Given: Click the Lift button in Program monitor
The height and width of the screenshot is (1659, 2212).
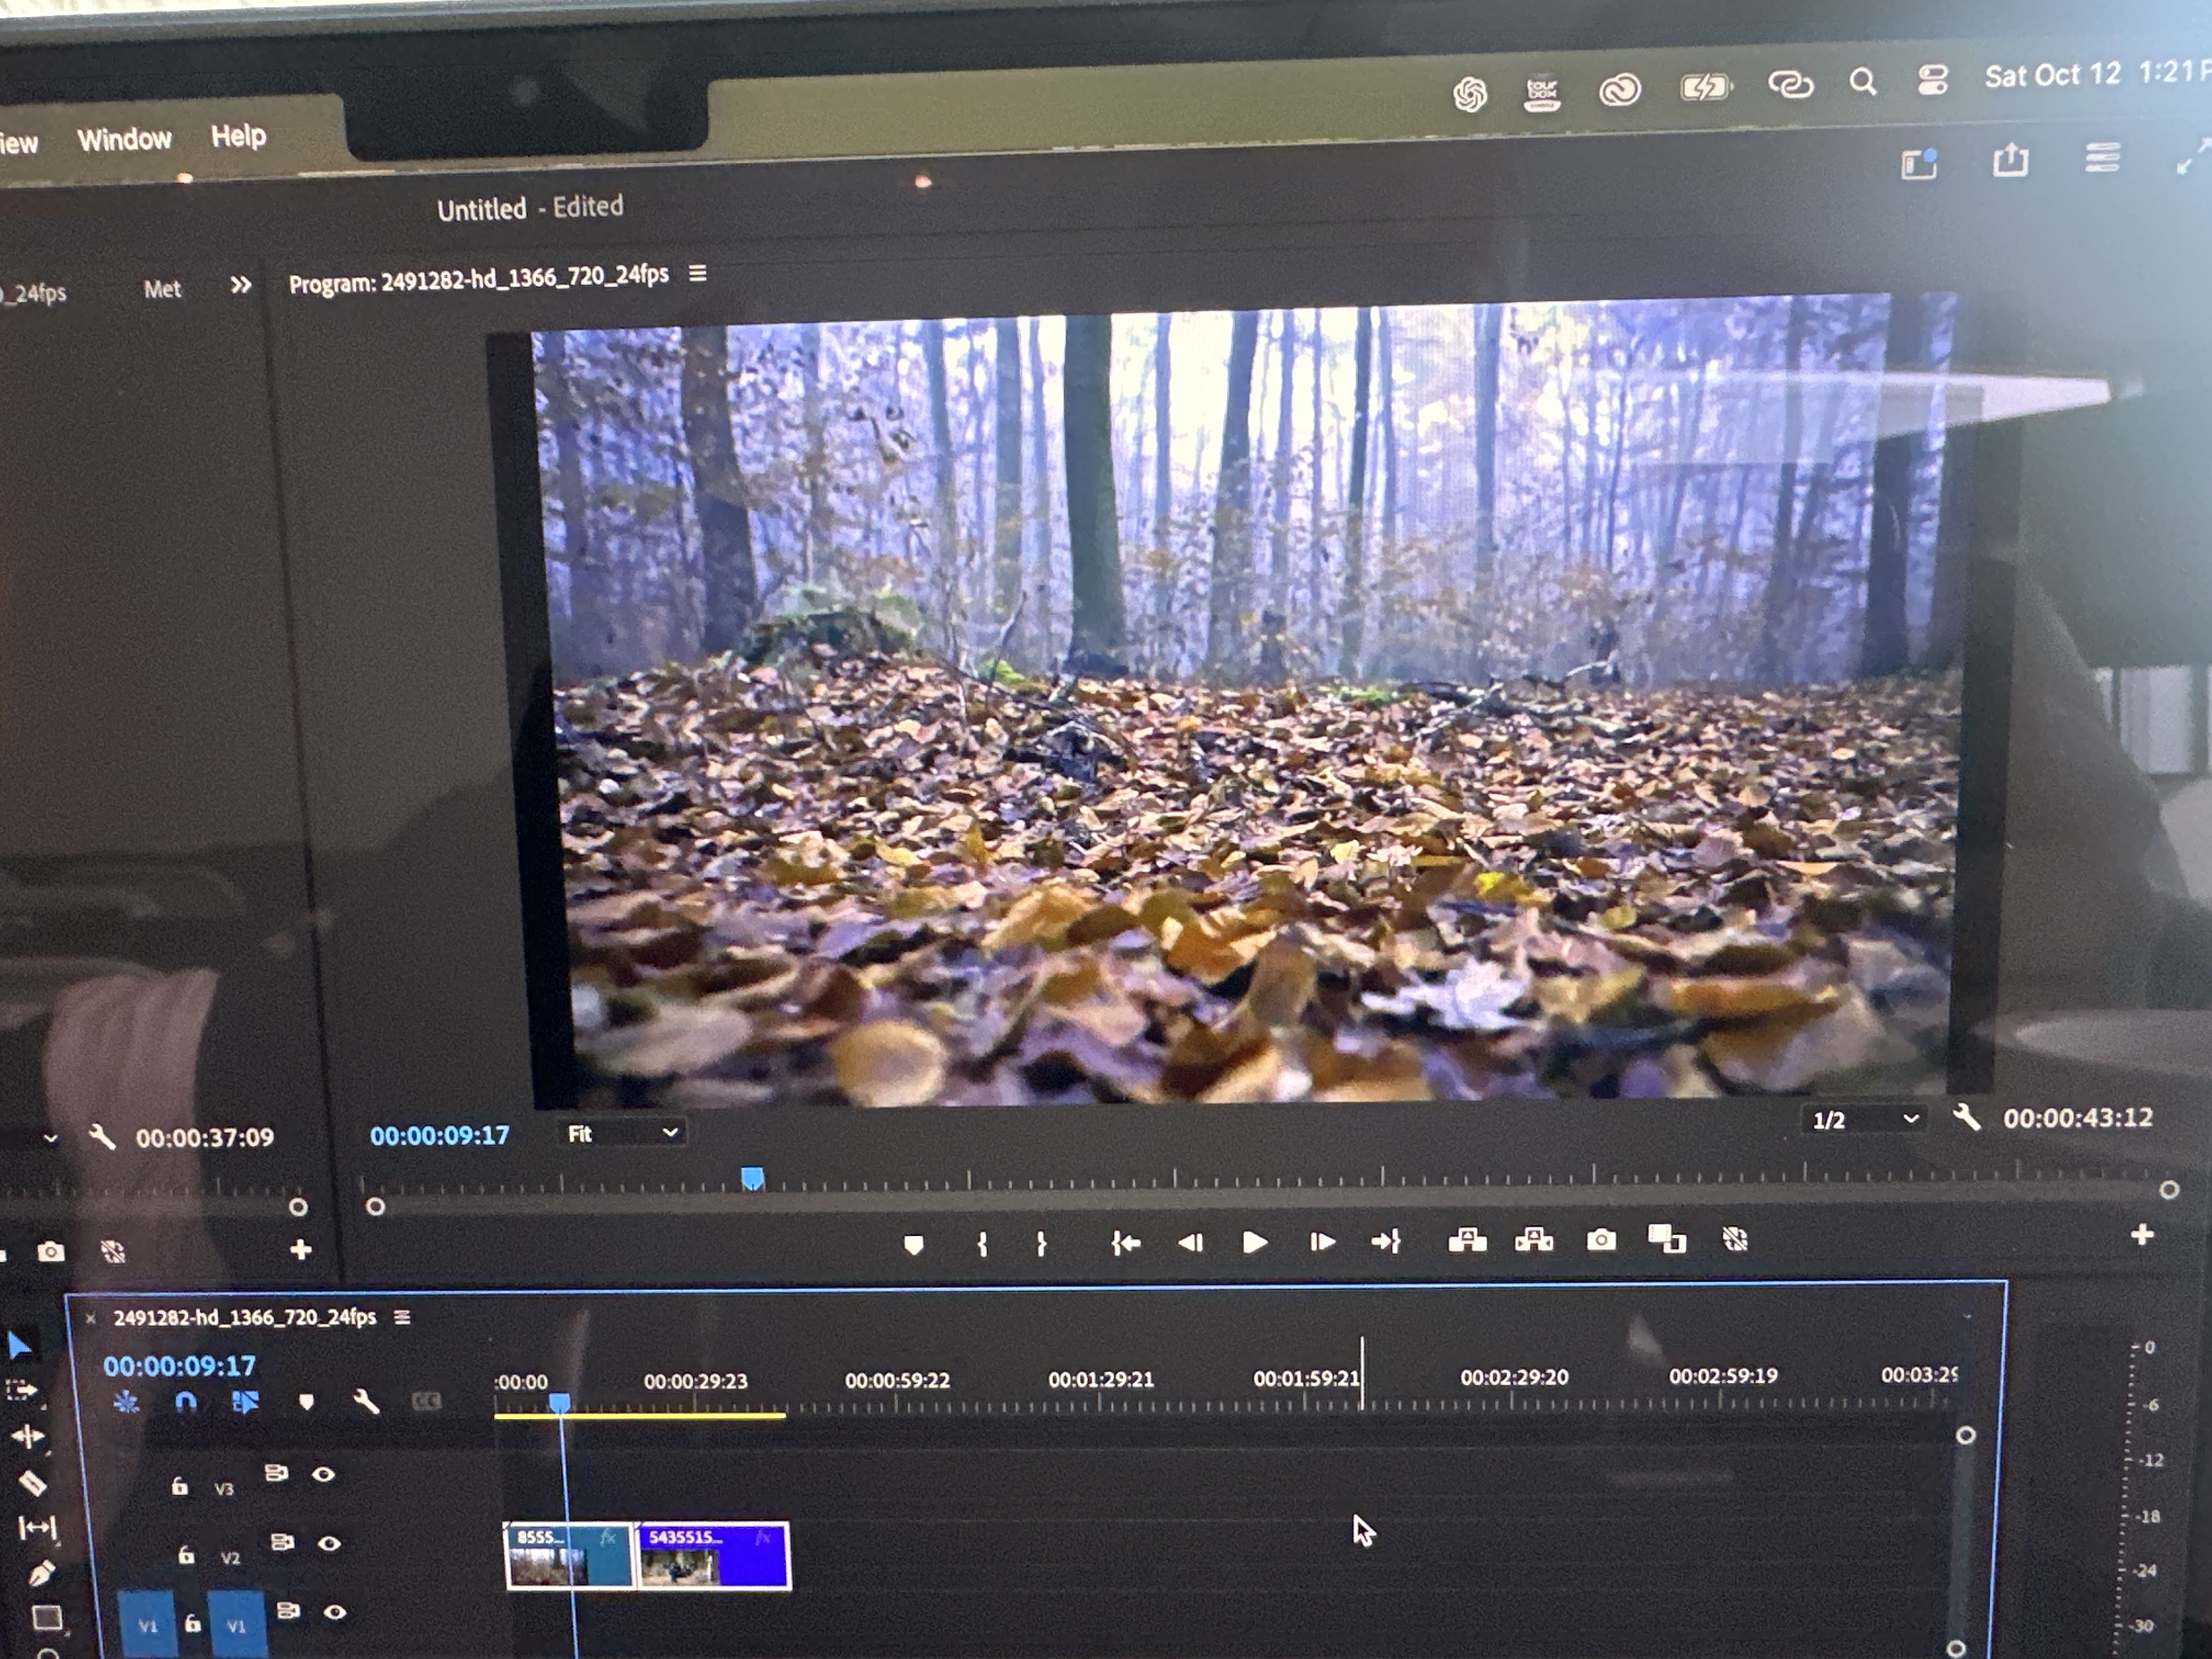Looking at the screenshot, I should [x=1467, y=1241].
